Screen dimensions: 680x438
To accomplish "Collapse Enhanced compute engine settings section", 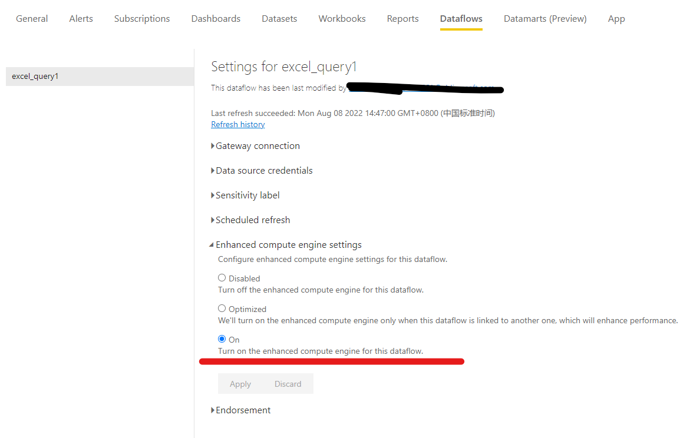I will [x=285, y=245].
